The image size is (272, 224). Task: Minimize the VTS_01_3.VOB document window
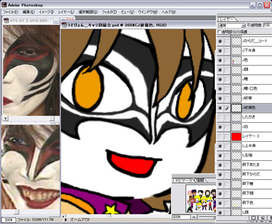[x=56, y=20]
